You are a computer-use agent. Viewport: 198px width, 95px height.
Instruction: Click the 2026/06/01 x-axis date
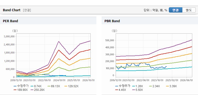point(187,80)
